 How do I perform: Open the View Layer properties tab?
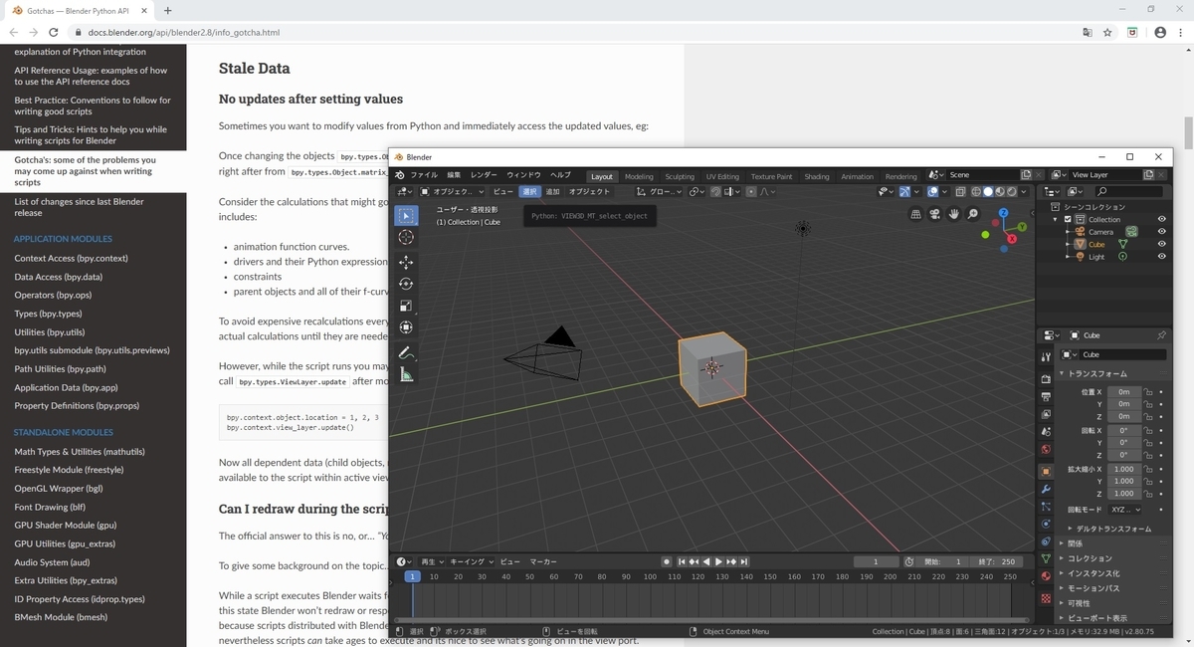coord(1046,414)
